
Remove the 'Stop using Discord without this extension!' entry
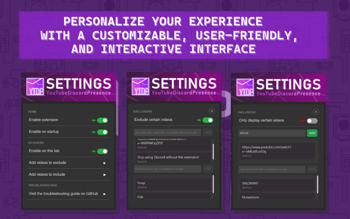pos(142,162)
